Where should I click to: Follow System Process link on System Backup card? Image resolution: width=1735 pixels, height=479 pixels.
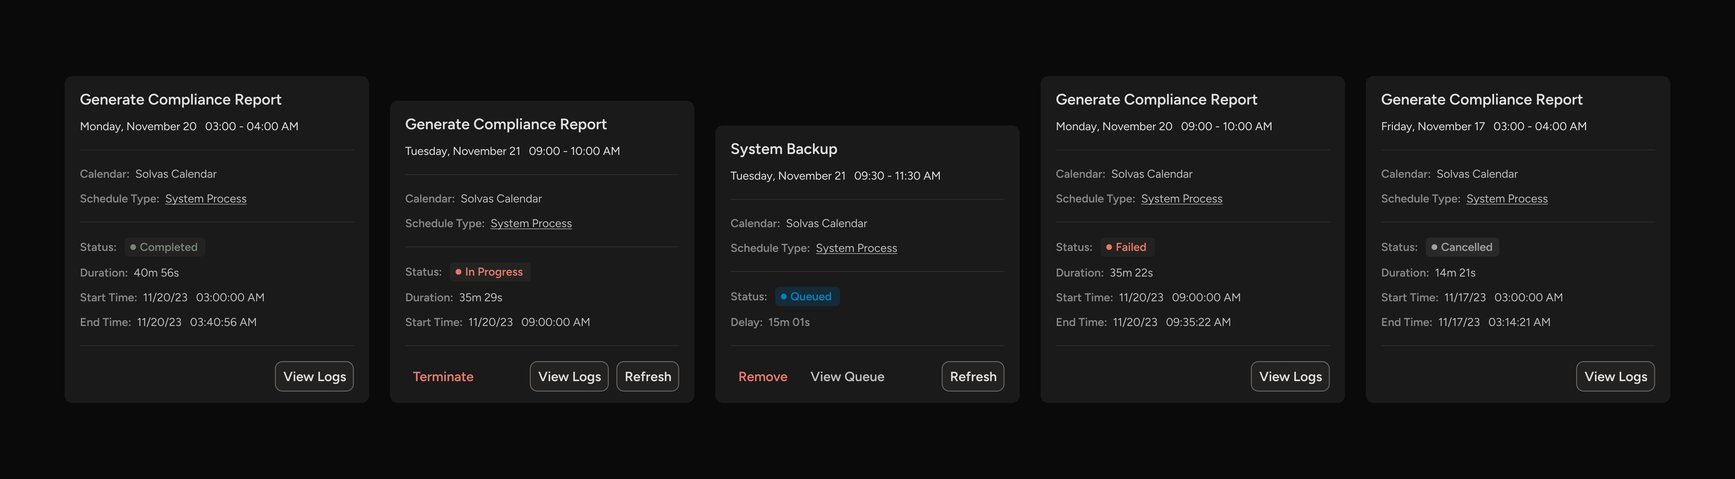click(x=856, y=248)
